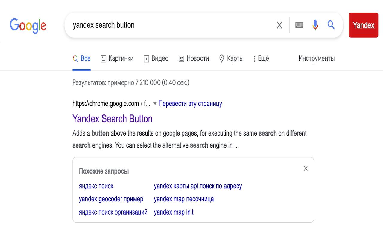Click the blue magnifier search icon
Viewport: 383px width, 239px height.
pos(331,25)
